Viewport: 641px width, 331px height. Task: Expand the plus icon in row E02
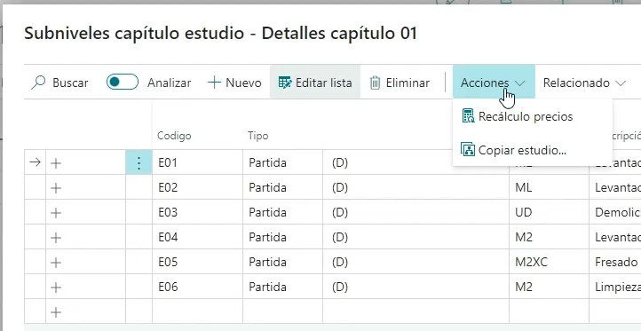[56, 188]
